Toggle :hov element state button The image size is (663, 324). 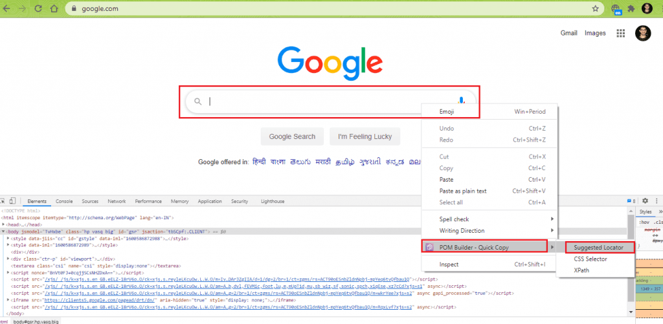[644, 222]
